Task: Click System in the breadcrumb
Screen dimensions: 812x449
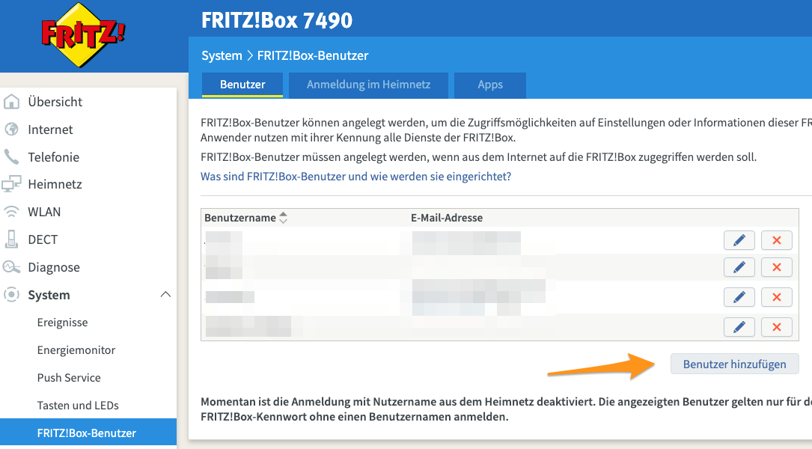Action: coord(222,55)
